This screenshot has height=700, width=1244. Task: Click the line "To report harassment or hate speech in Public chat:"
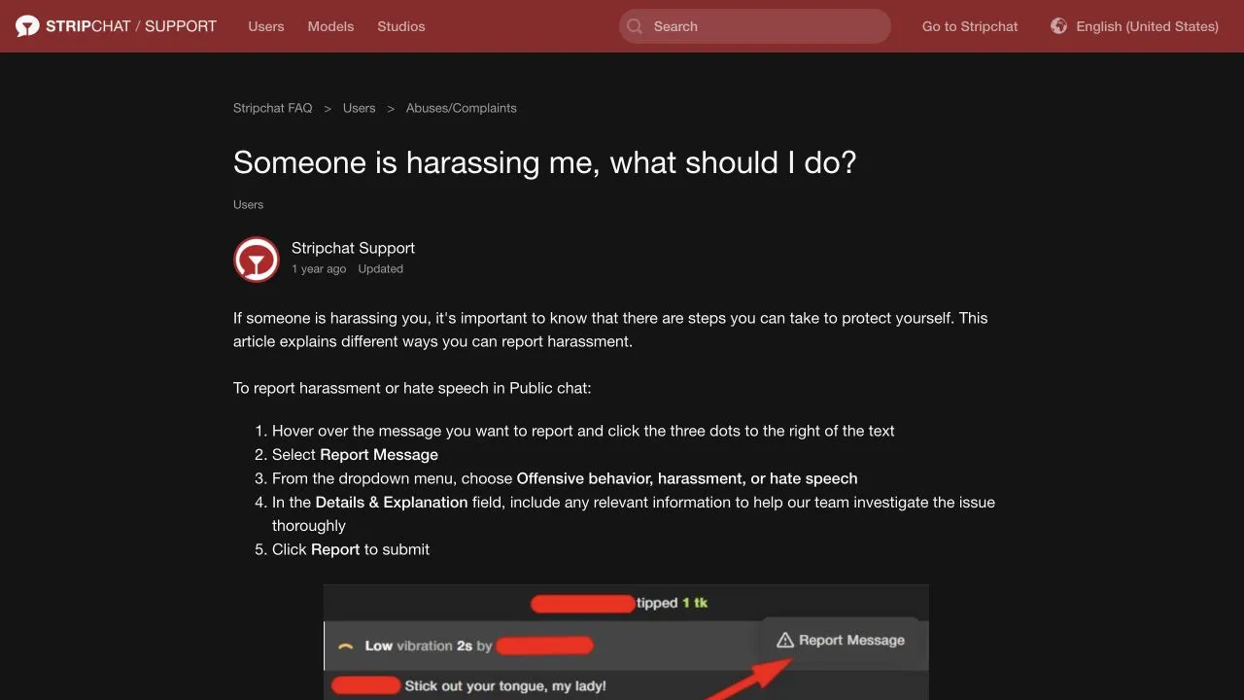412,388
